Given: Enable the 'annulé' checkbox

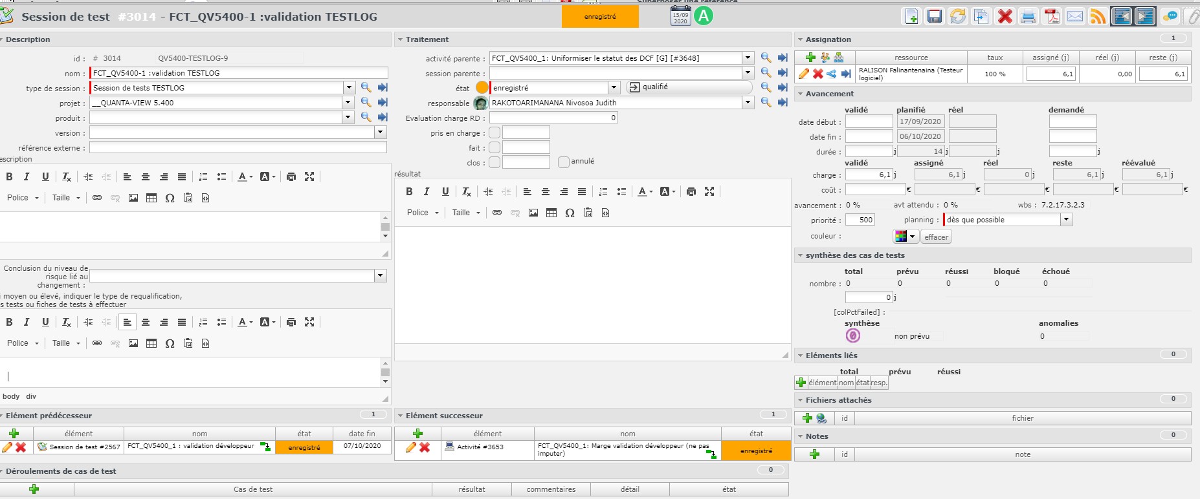Looking at the screenshot, I should [564, 162].
